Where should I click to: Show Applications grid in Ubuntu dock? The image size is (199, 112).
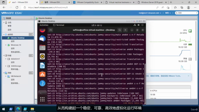42,99
